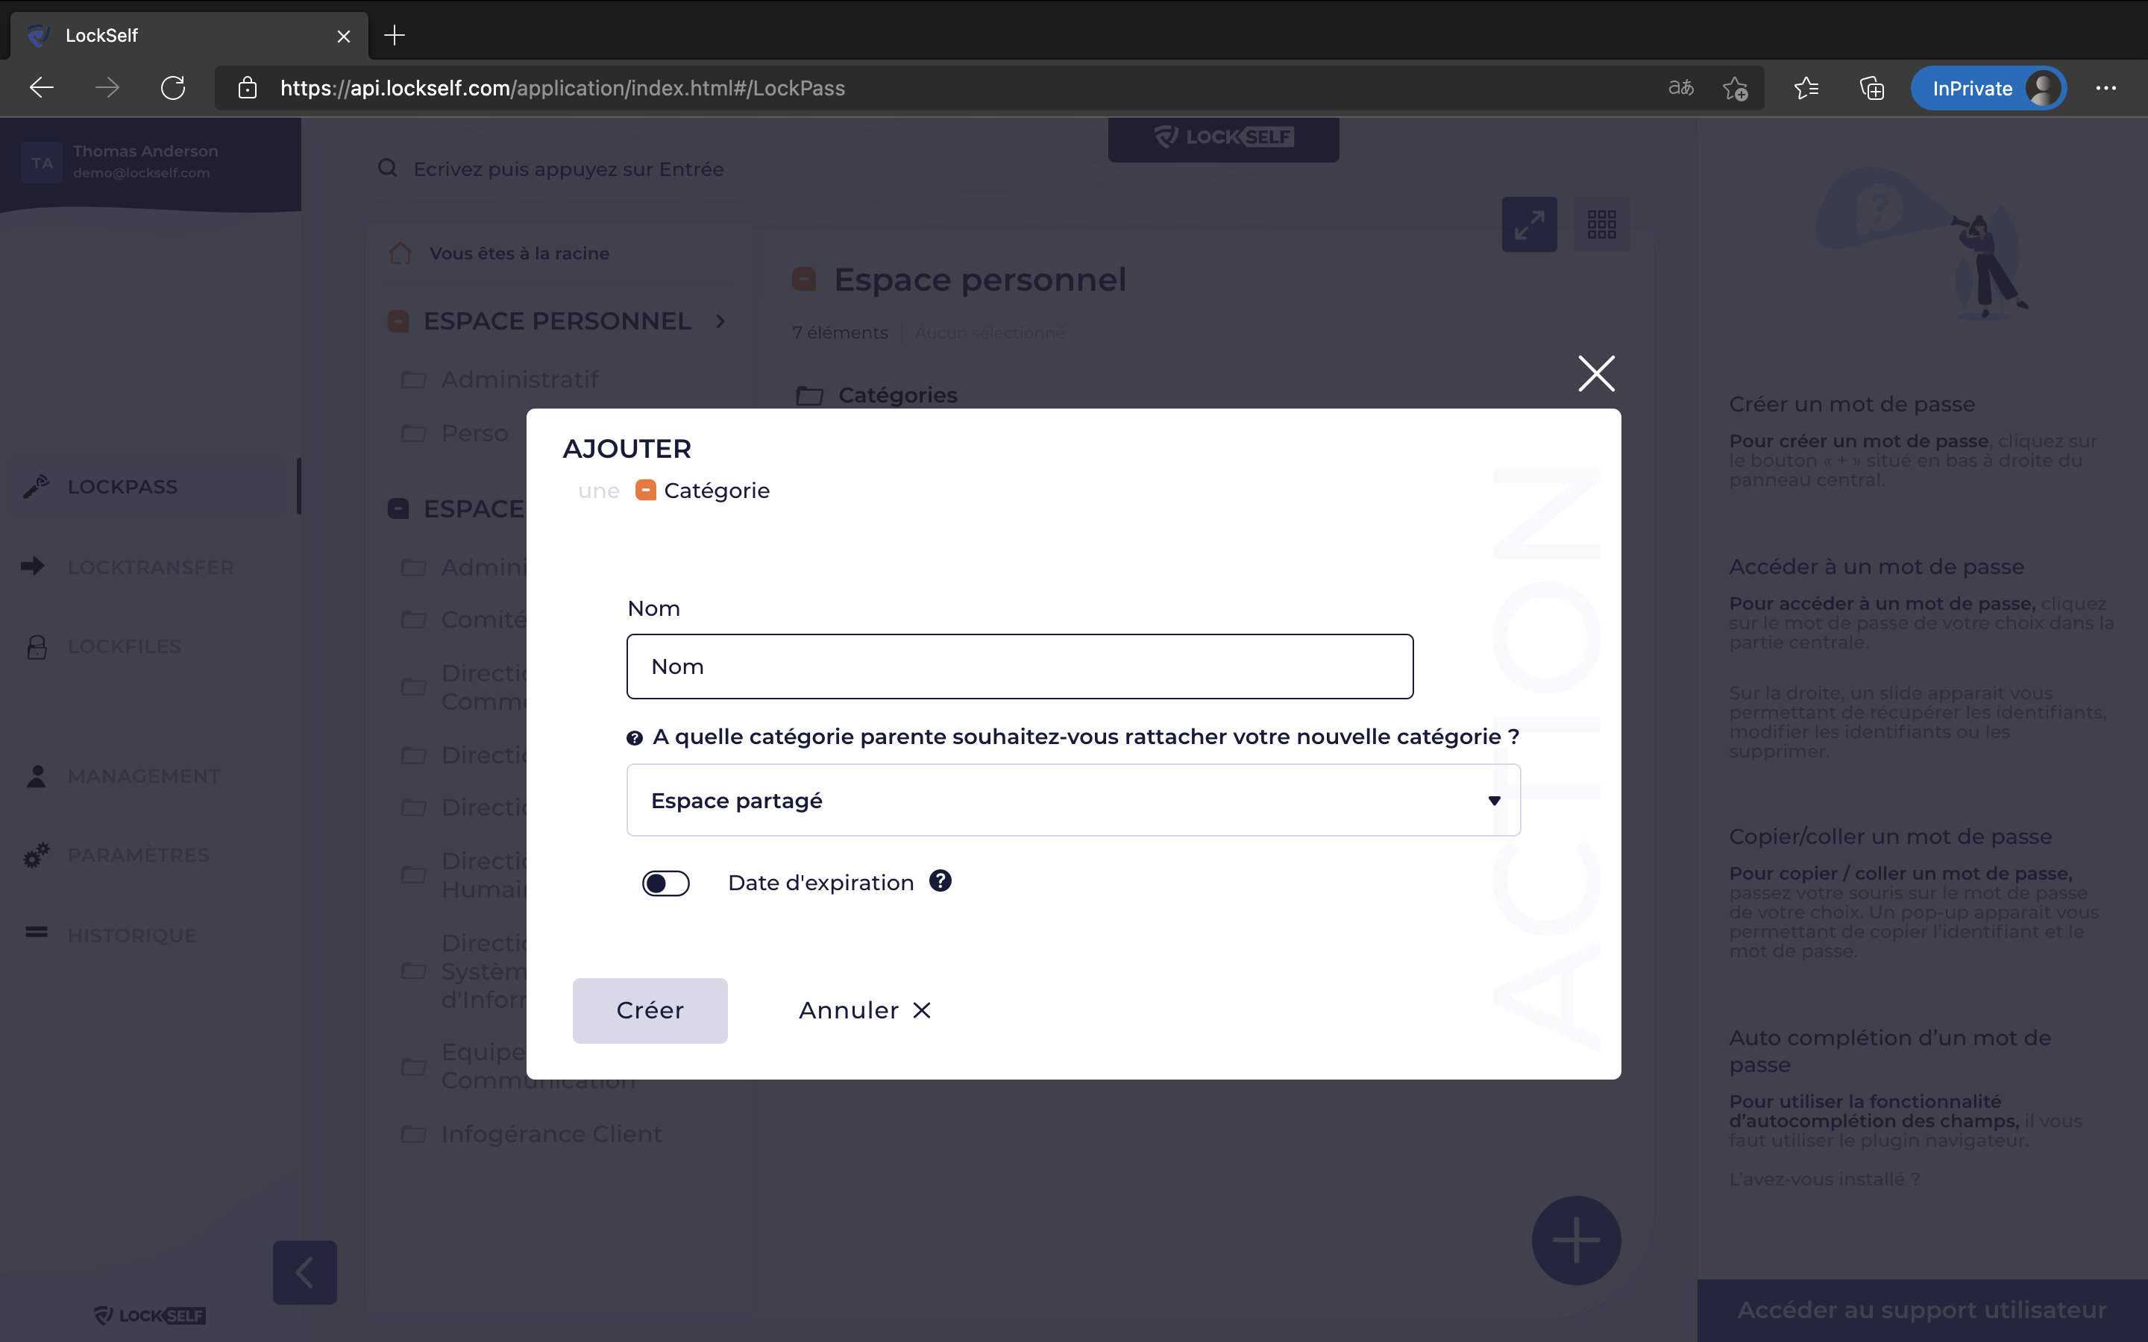Click the Nom input field

click(1020, 667)
